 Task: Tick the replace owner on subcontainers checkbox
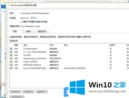[x=22, y=22]
